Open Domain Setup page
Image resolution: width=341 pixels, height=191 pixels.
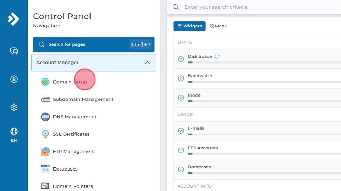point(70,82)
